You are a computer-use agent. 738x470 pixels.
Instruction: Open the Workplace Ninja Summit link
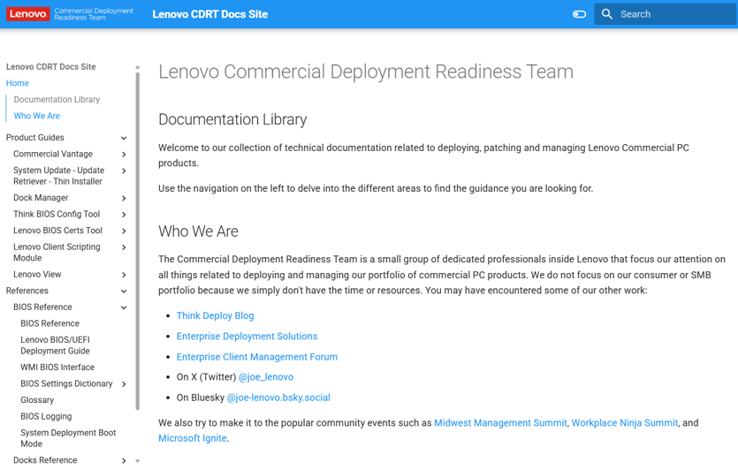(x=625, y=423)
